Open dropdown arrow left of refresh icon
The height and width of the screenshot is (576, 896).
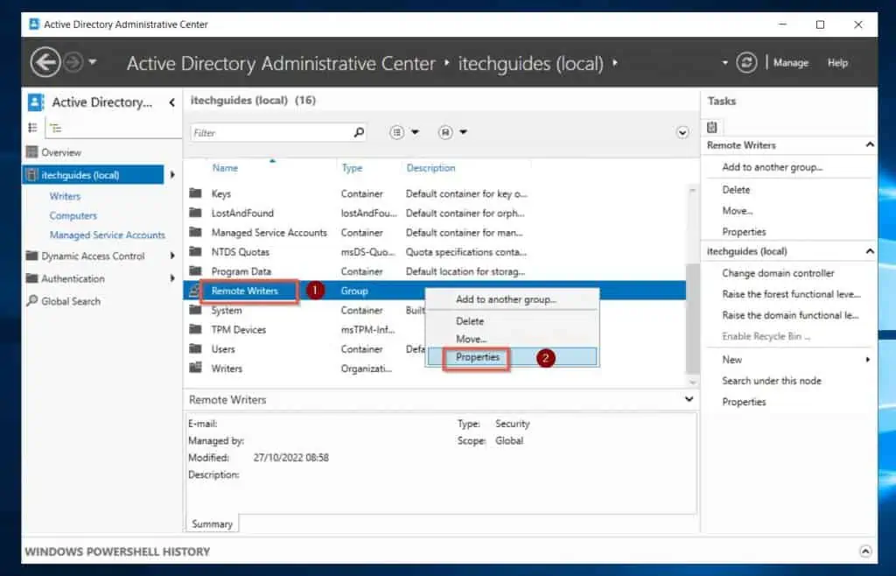[724, 63]
